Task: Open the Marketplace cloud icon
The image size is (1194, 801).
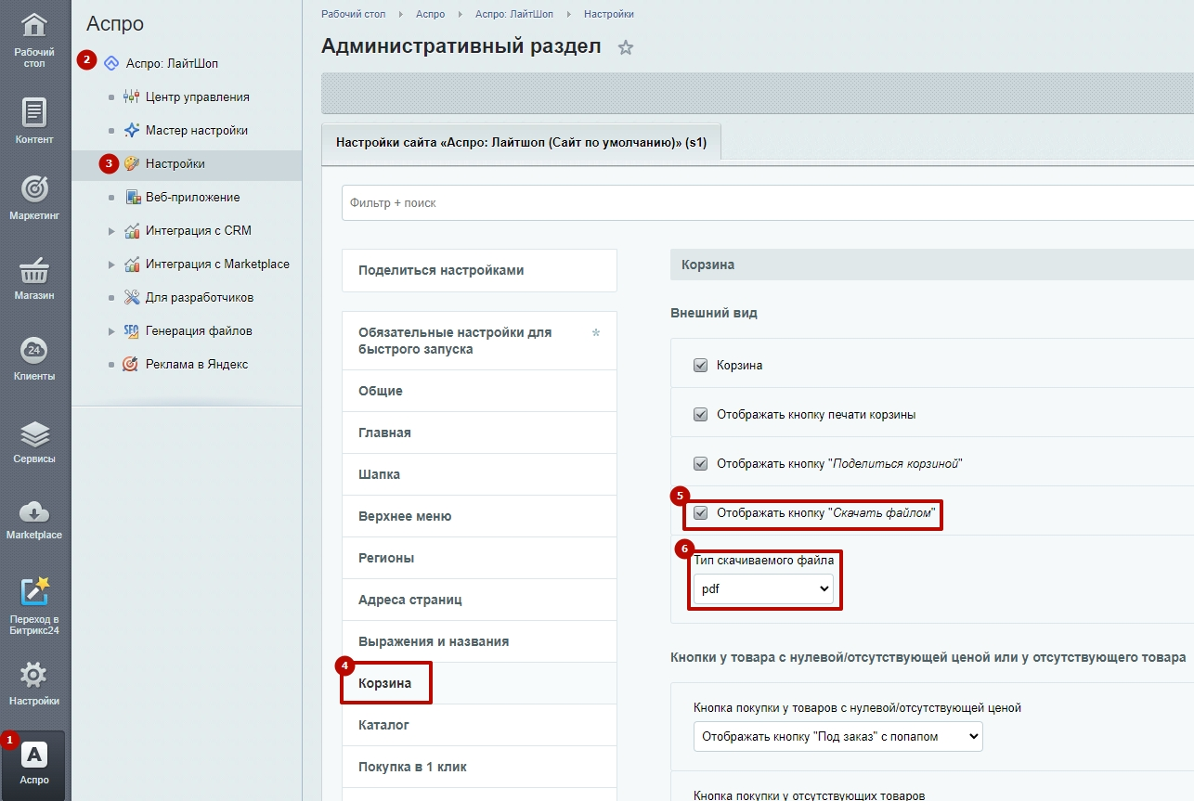Action: 34,510
